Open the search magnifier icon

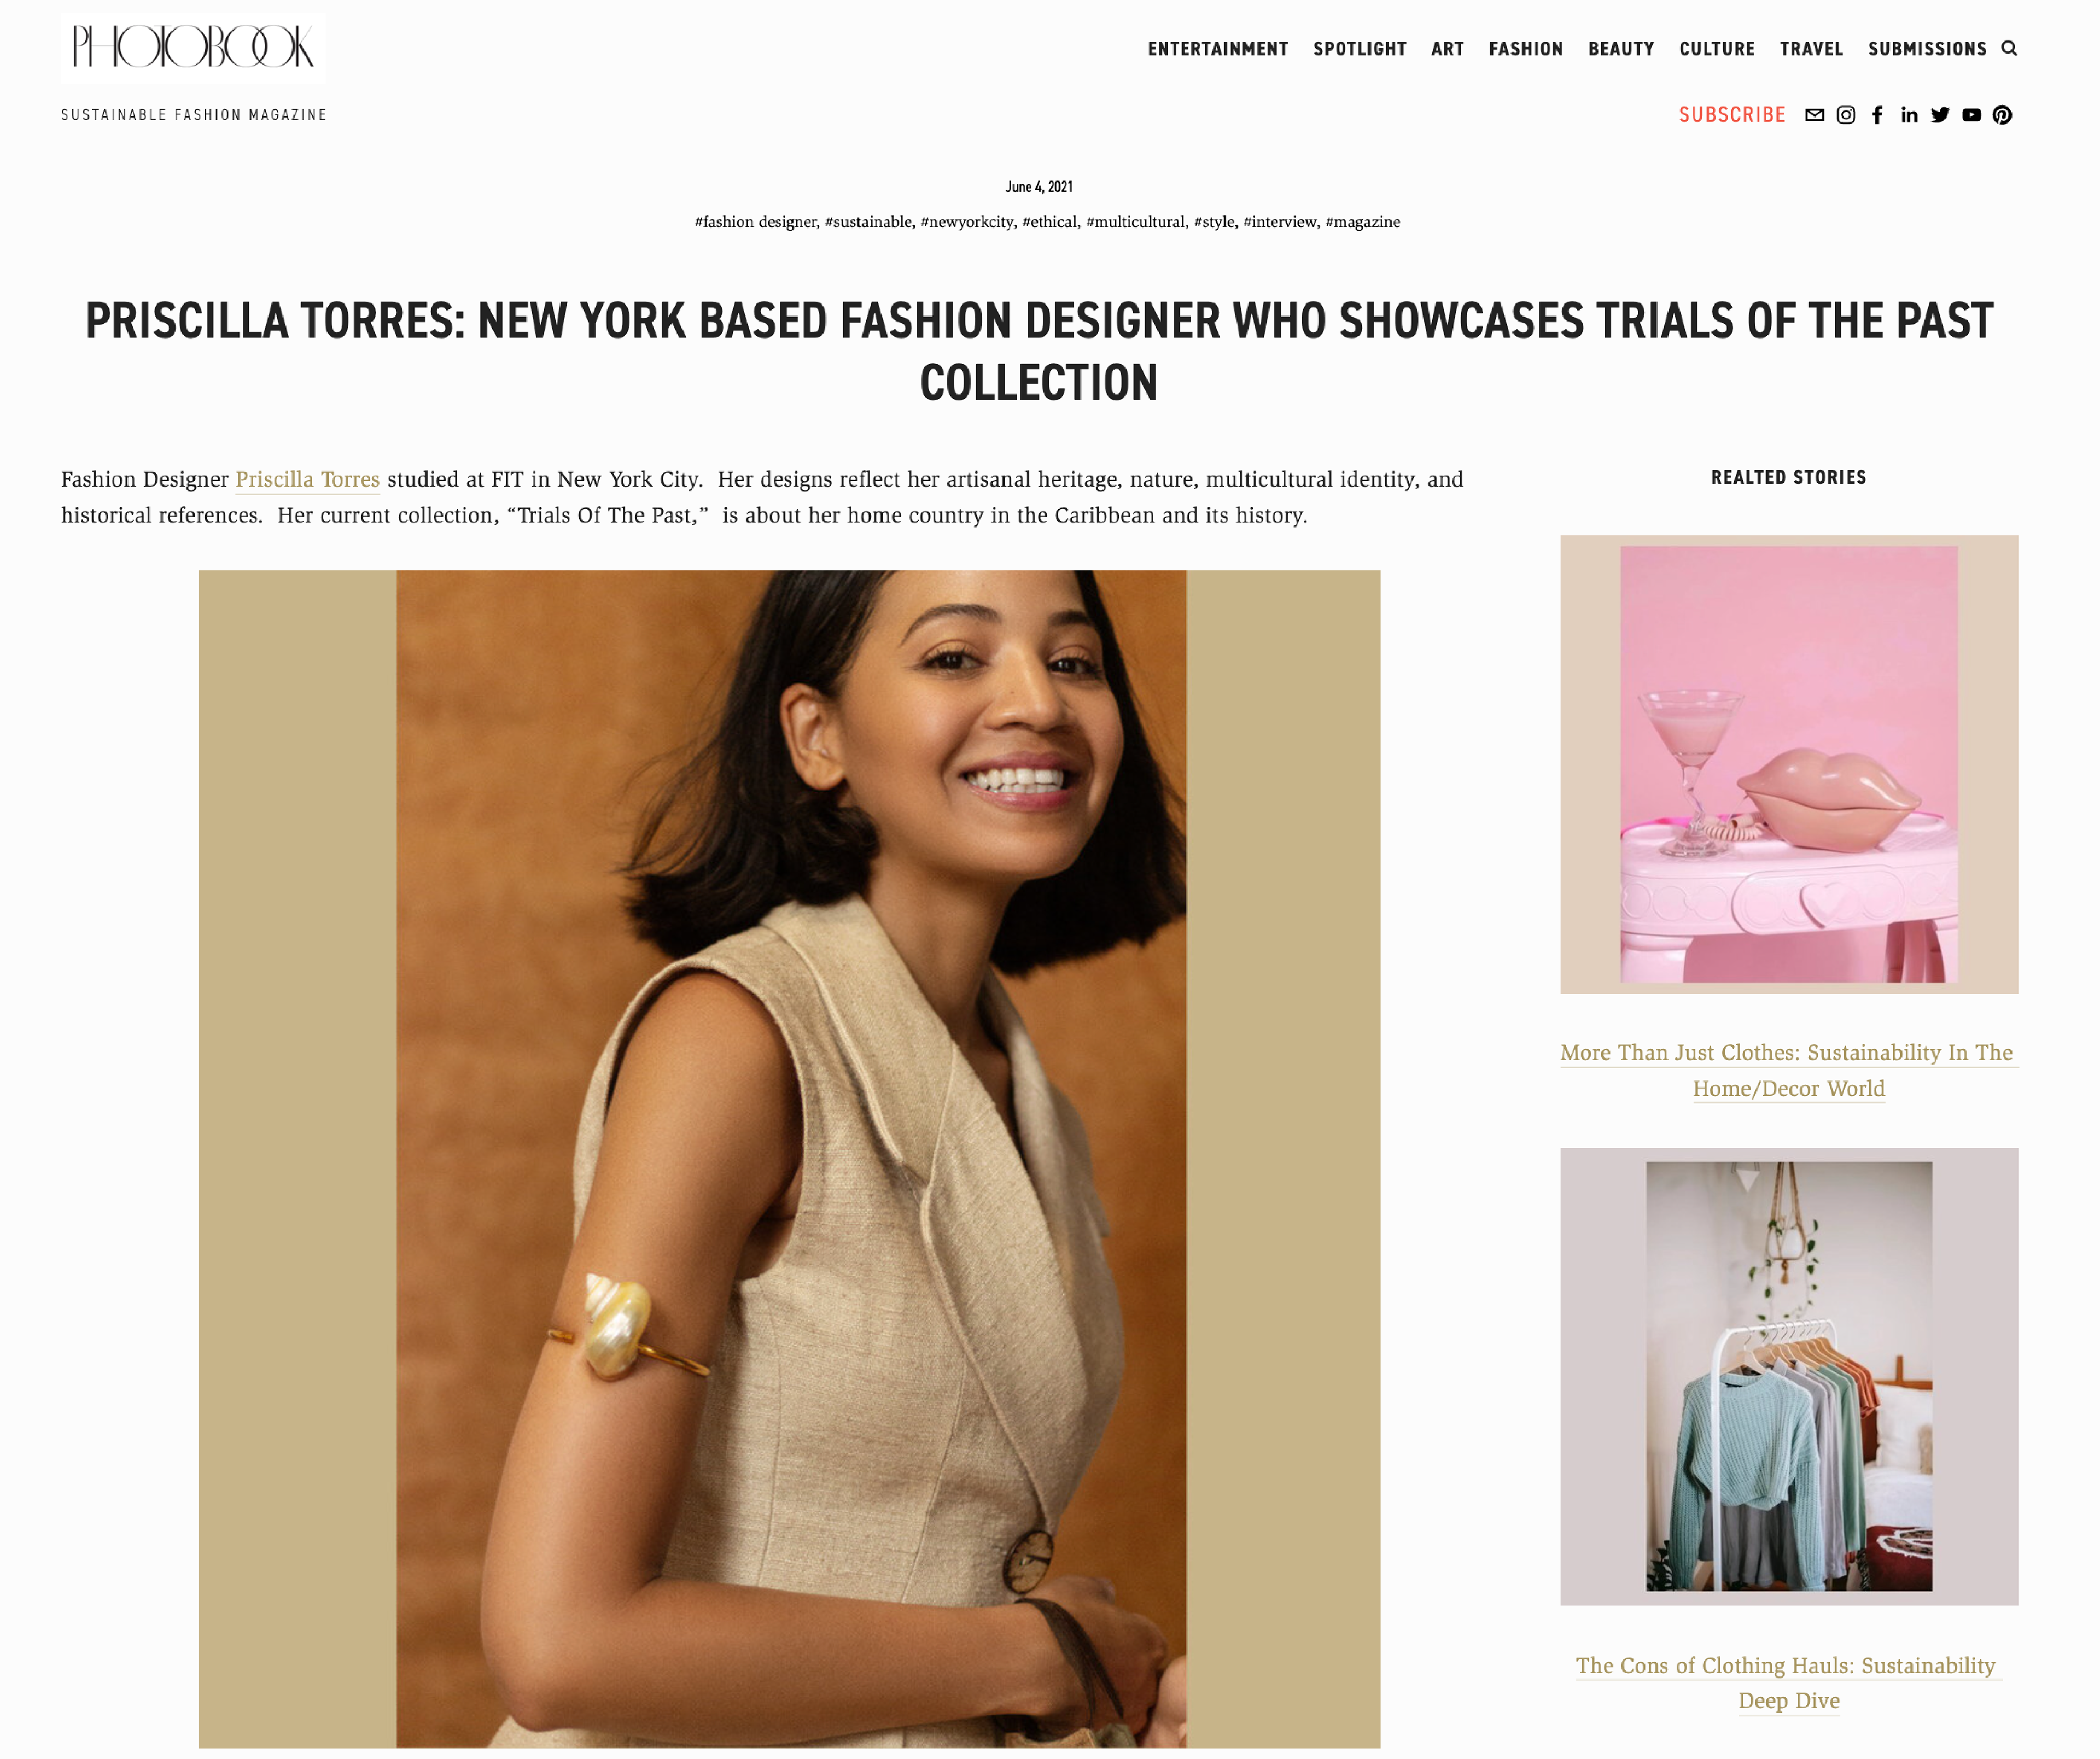pos(2009,49)
